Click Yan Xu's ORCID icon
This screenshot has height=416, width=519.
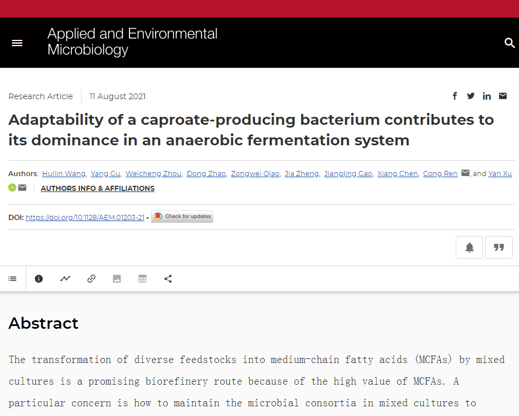click(x=12, y=188)
